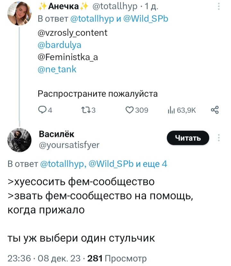Open more options on Анечка's tweet

[x=219, y=6]
